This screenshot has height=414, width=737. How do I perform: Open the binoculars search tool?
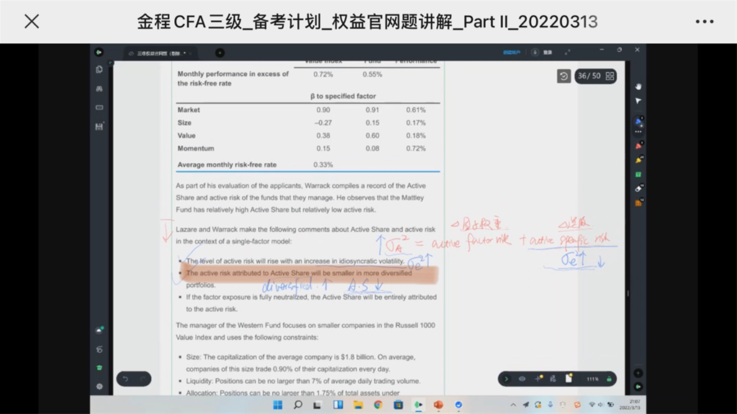[x=99, y=88]
